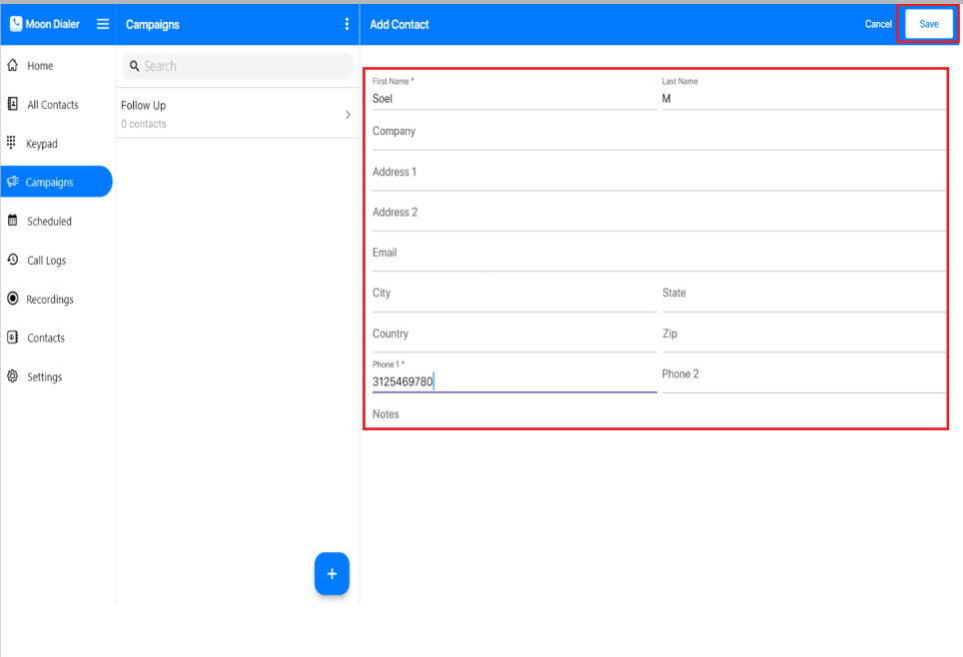Cancel adding the contact
Image resolution: width=963 pixels, height=657 pixels.
click(878, 24)
